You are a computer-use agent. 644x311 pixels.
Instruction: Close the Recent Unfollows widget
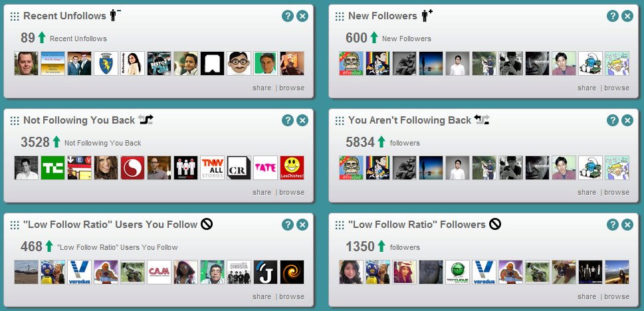(302, 16)
